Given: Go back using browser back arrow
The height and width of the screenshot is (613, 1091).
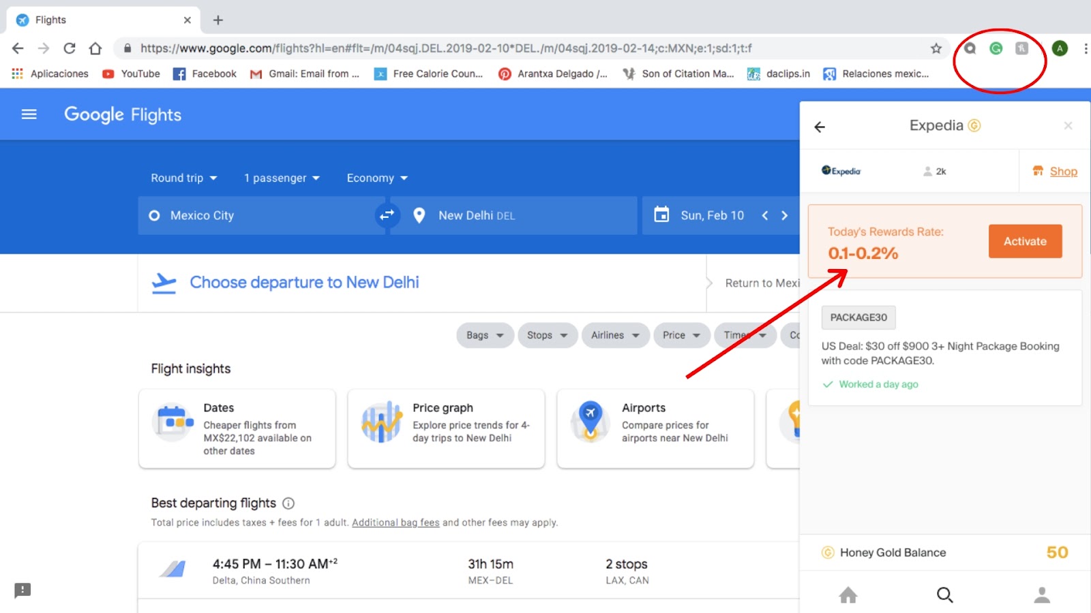Looking at the screenshot, I should [18, 48].
